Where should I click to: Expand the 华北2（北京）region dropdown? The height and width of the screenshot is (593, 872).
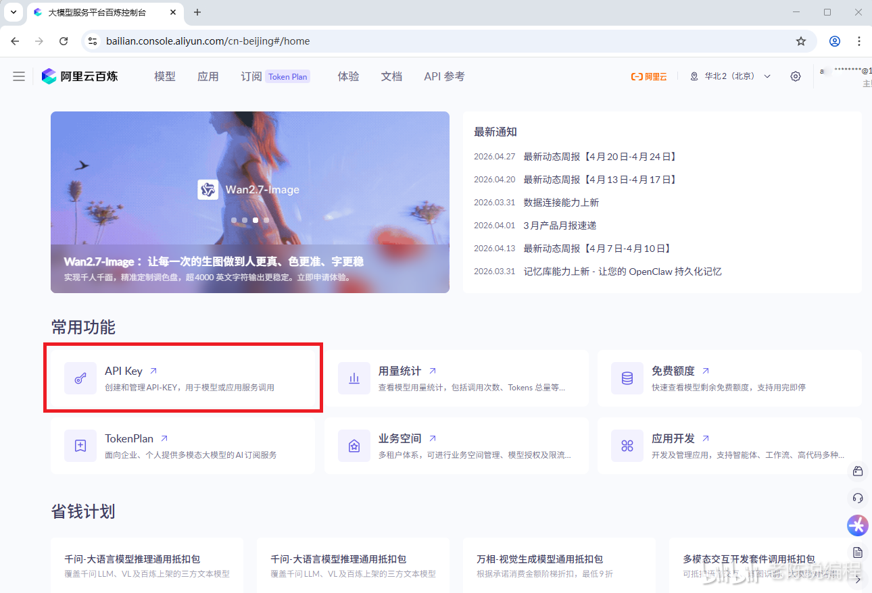(x=730, y=76)
